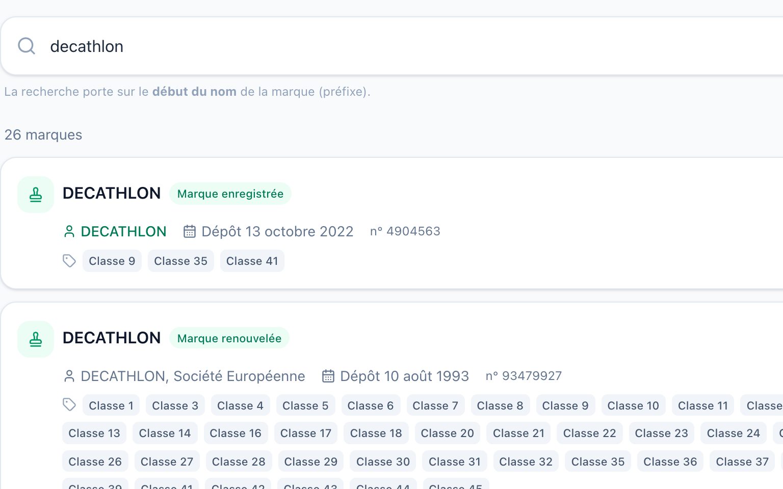783x489 pixels.
Task: Click the "Marque enregistrée" status badge
Action: point(230,194)
